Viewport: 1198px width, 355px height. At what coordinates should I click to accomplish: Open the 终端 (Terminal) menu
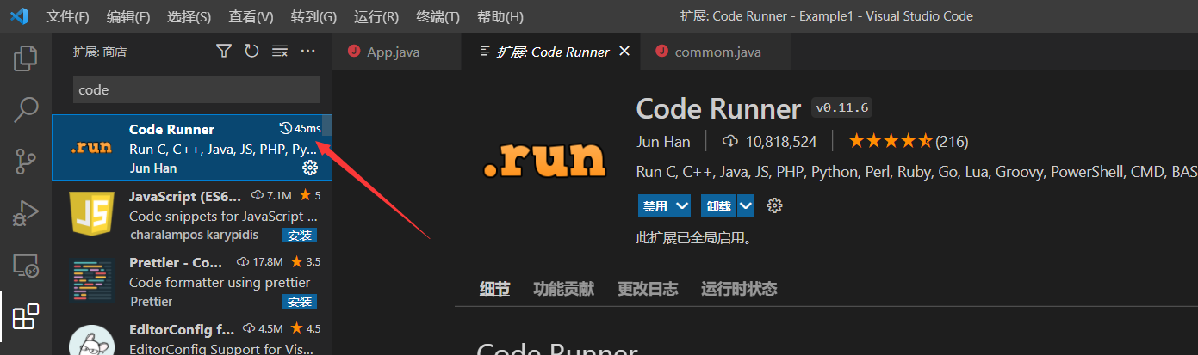click(438, 17)
